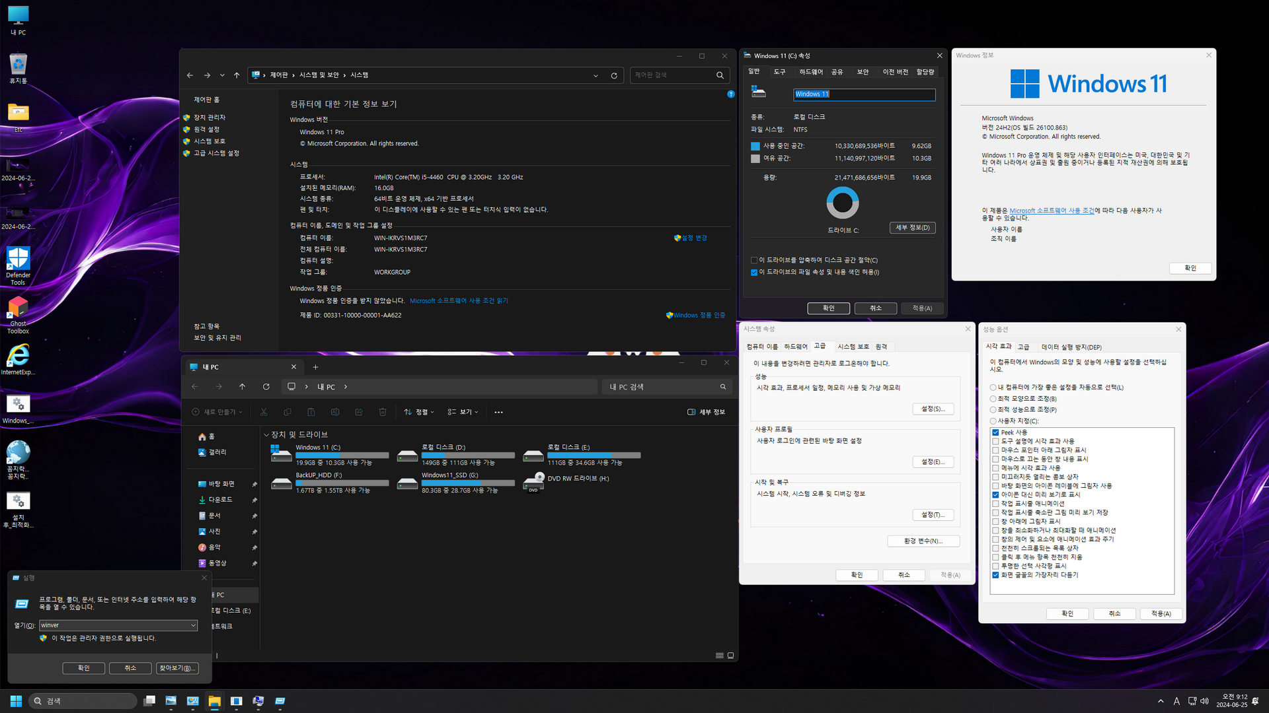Collapse the 장치 및 드라이브 section
Image resolution: width=1269 pixels, height=713 pixels.
tap(266, 435)
